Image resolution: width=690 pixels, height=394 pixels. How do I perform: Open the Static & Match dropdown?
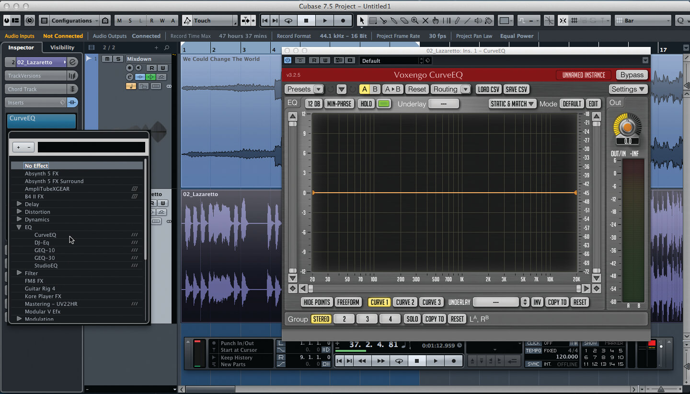[512, 104]
